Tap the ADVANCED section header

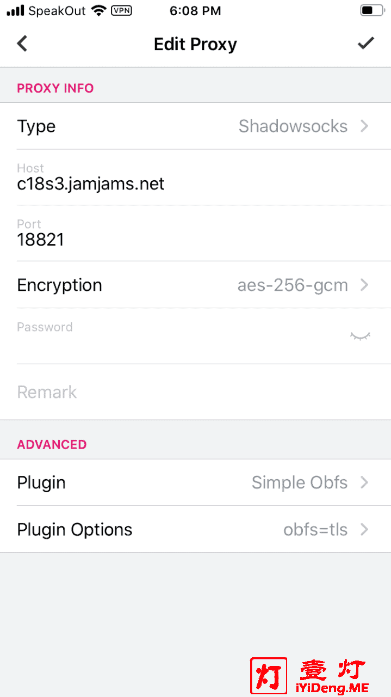pyautogui.click(x=52, y=444)
